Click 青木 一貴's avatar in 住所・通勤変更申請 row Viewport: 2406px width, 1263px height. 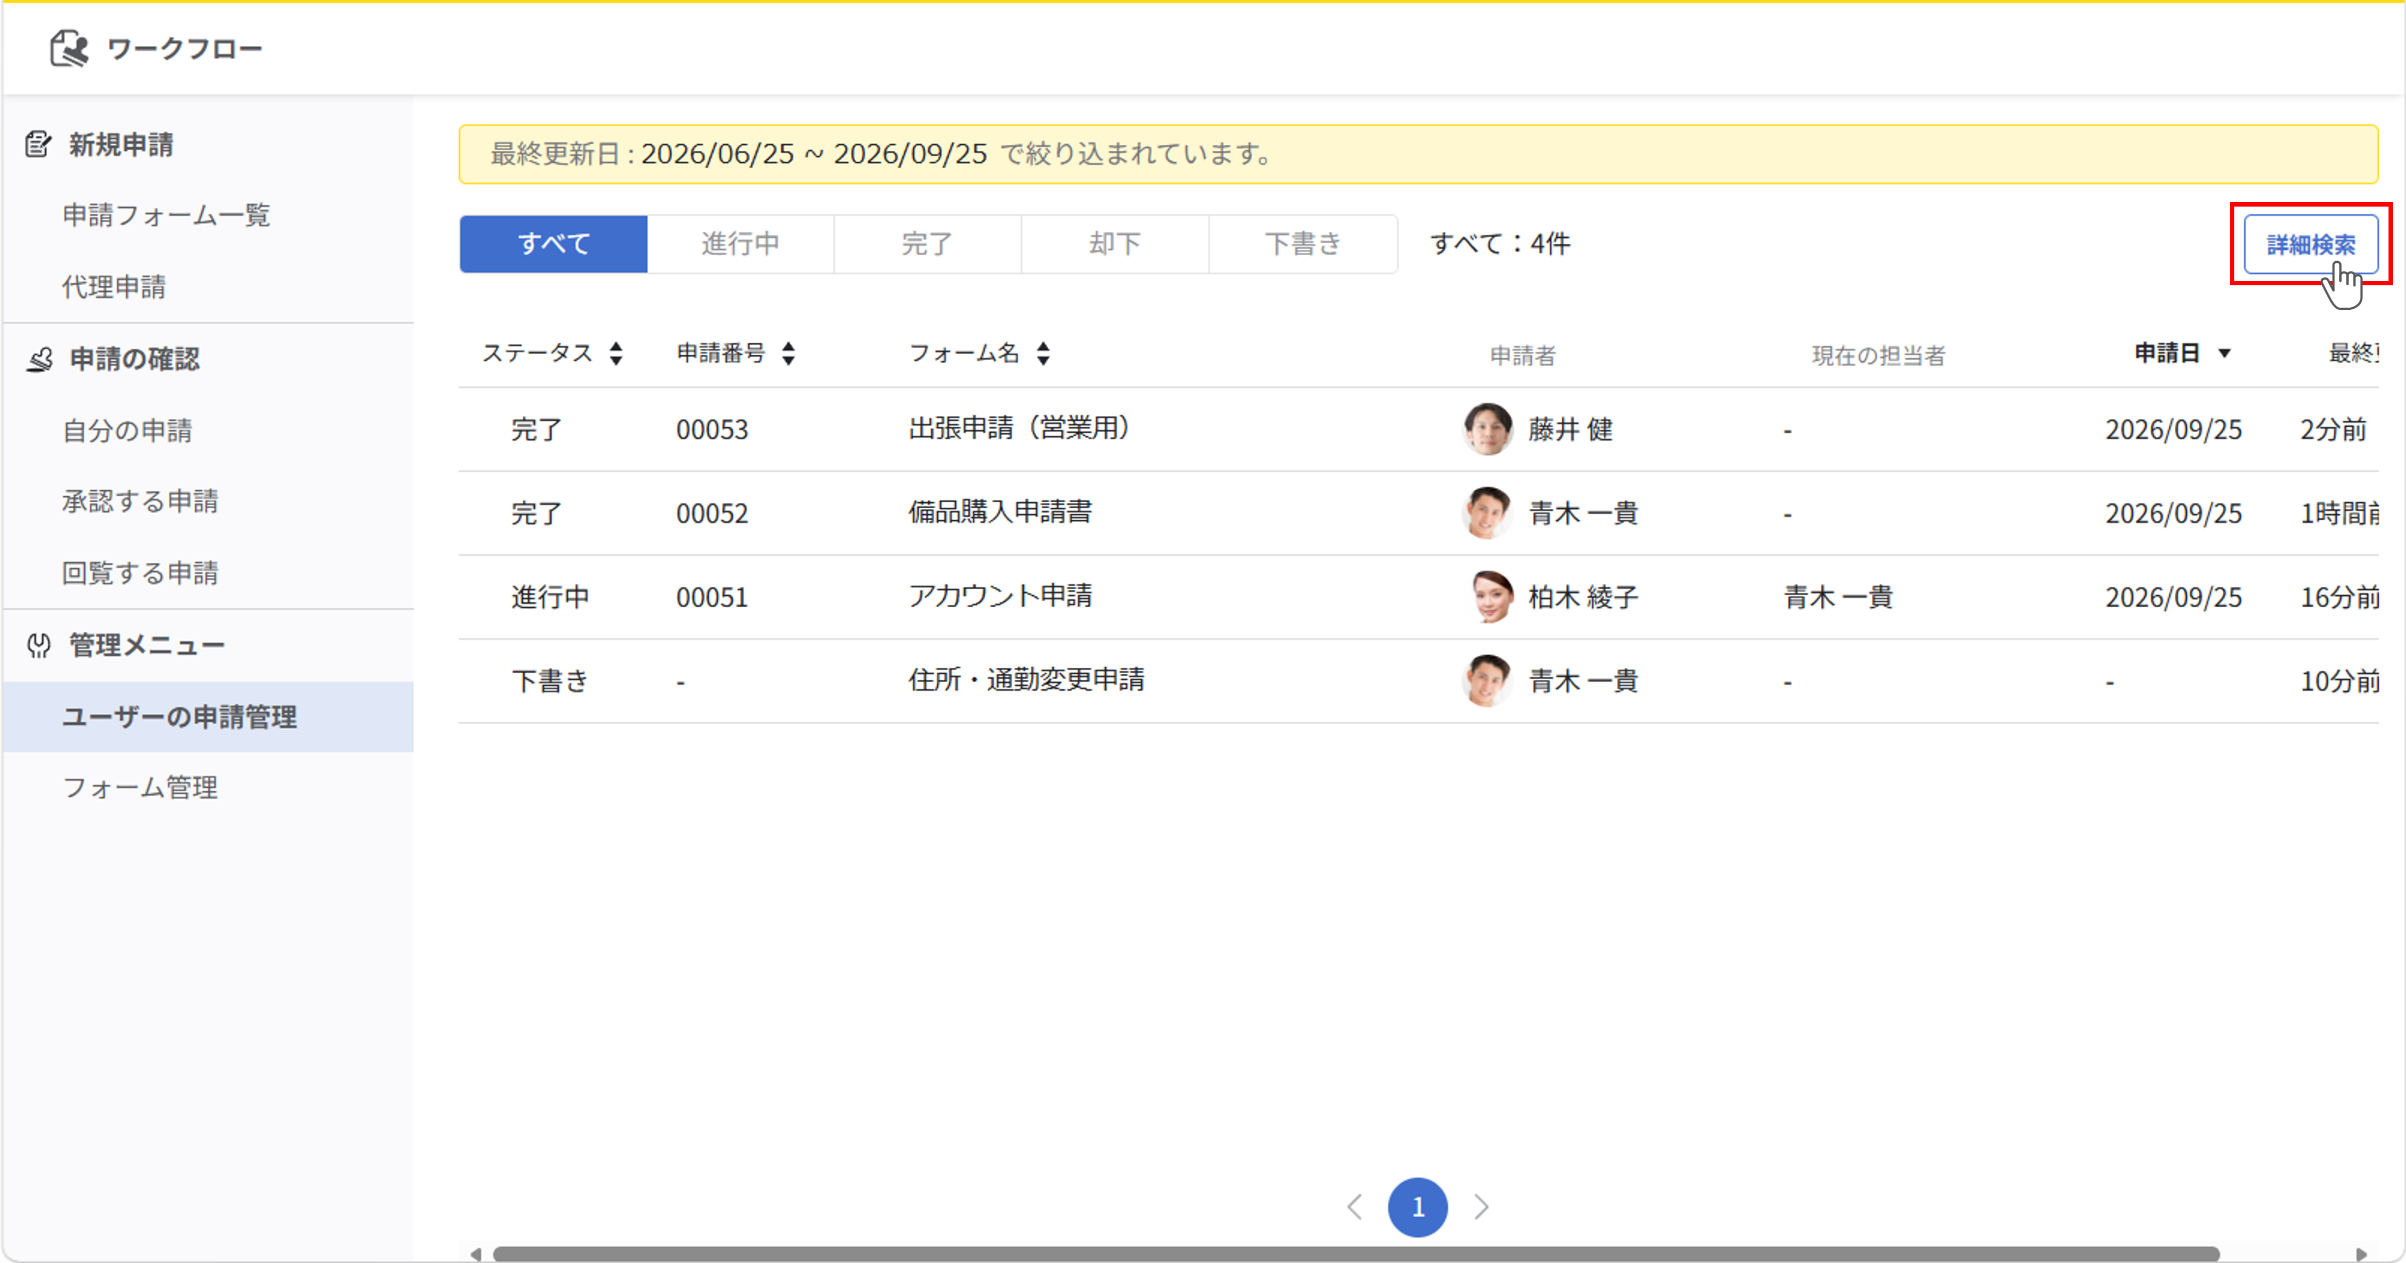pos(1487,682)
